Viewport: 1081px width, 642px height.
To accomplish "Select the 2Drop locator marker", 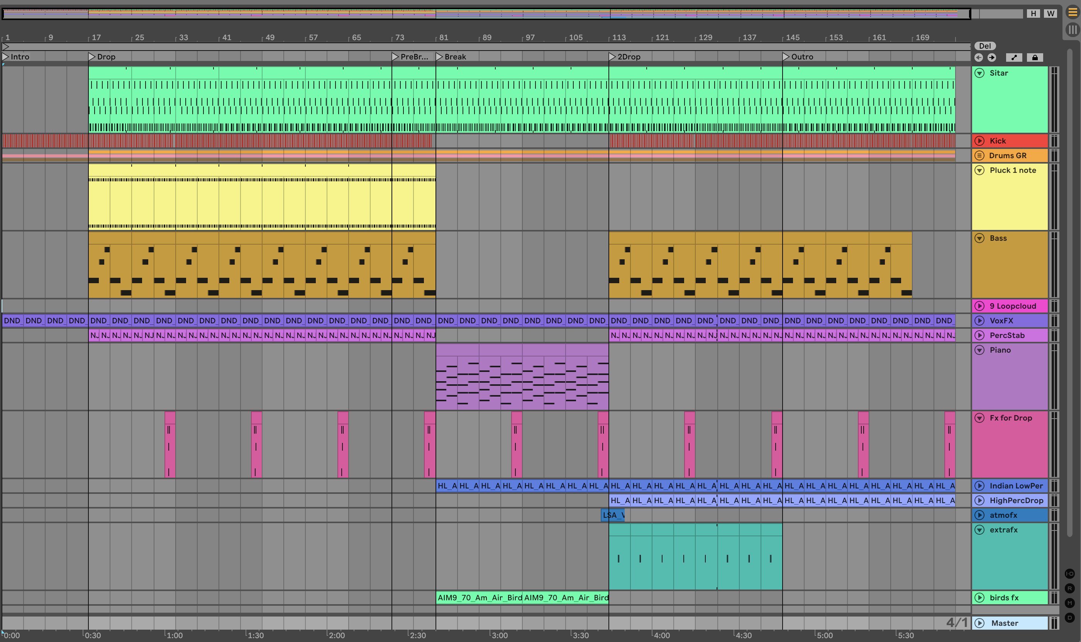I will pyautogui.click(x=612, y=57).
